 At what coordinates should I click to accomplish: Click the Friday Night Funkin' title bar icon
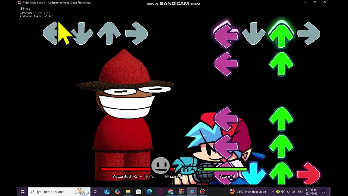pyautogui.click(x=19, y=2)
